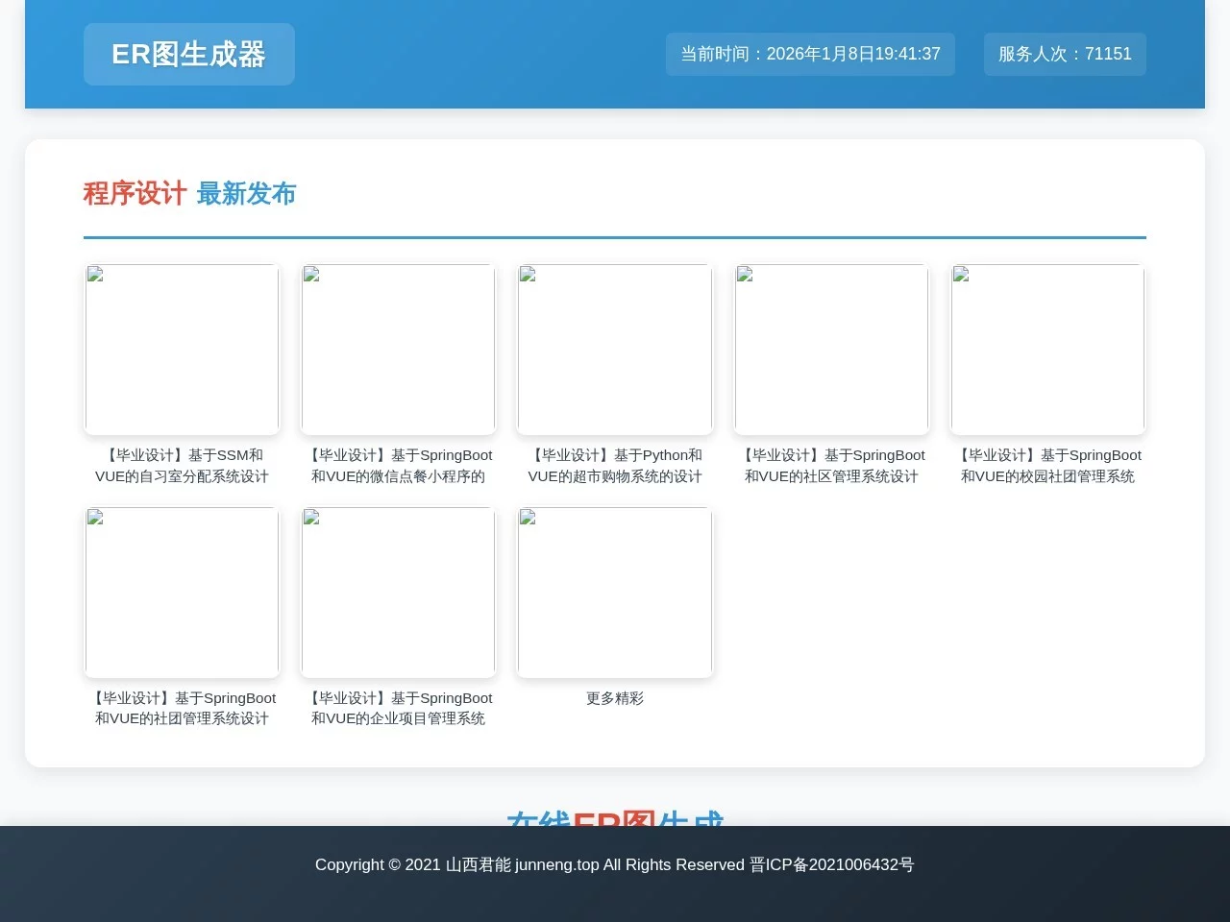The image size is (1230, 922).
Task: Open the 基于SSM和VUE的自习室分配系统设计 link
Action: pos(182,465)
